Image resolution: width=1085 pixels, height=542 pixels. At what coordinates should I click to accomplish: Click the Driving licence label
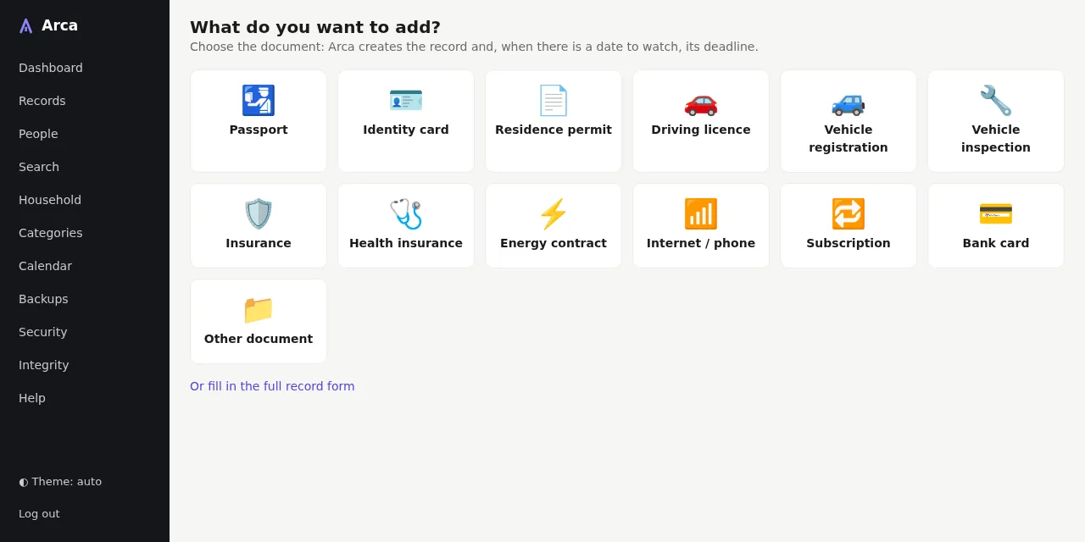point(701,130)
